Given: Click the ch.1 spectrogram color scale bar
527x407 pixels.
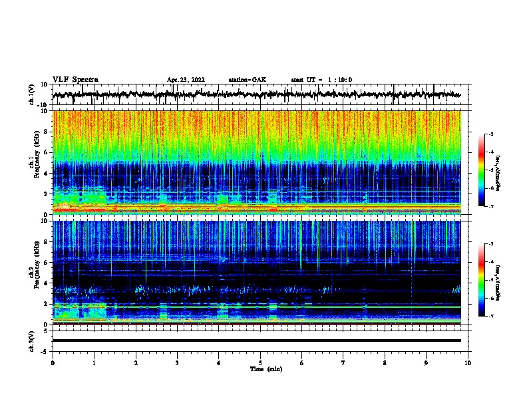Looking at the screenshot, I should click(x=482, y=170).
